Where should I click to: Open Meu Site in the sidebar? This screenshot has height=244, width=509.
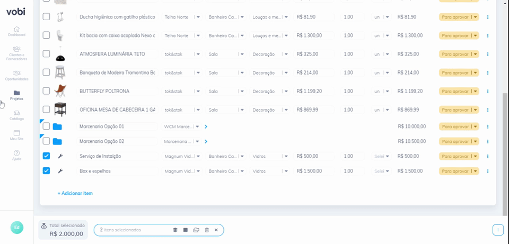coord(16,135)
